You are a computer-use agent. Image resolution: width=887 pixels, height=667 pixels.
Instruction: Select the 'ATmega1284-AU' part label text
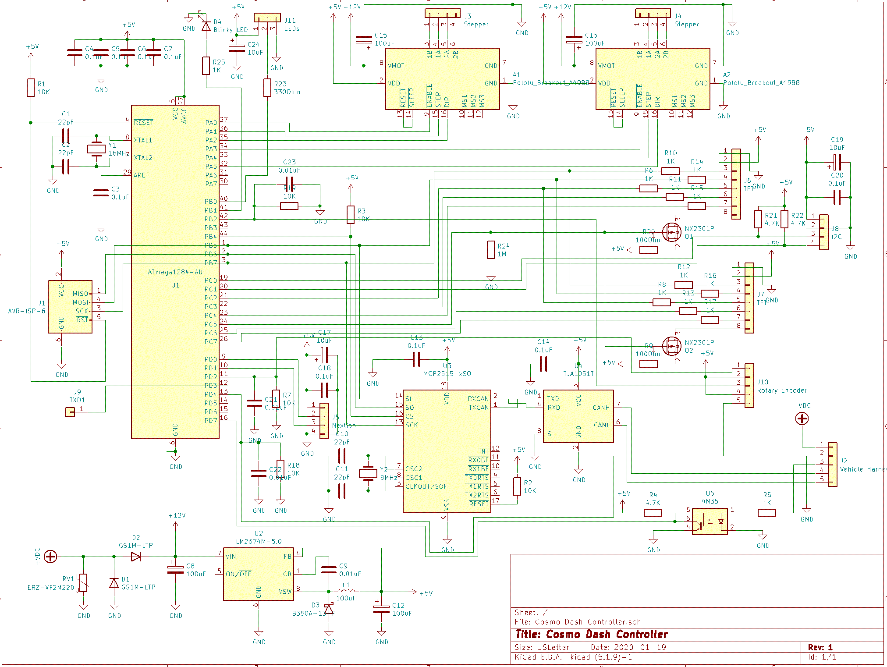click(175, 272)
